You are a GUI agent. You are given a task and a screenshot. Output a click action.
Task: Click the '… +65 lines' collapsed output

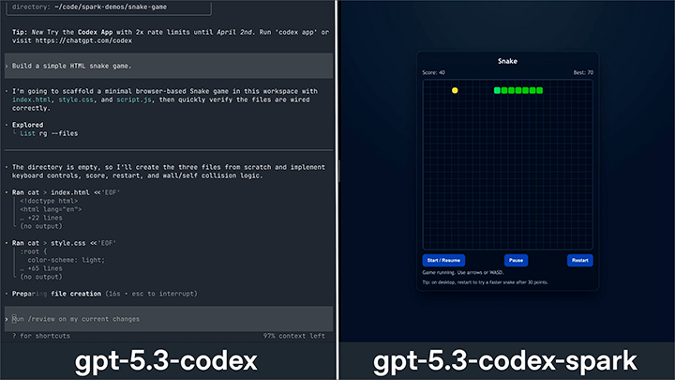click(x=41, y=268)
